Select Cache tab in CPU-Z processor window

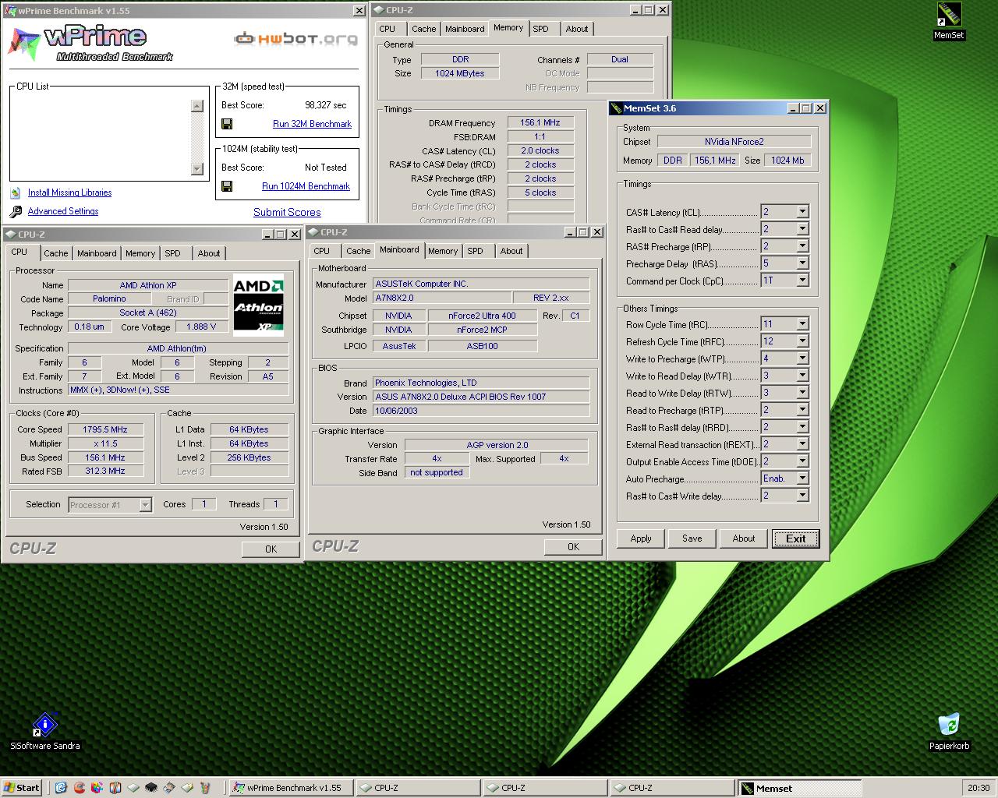[x=56, y=253]
